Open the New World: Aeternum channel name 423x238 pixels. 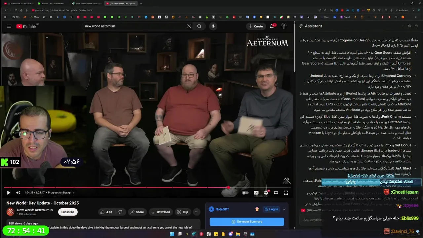click(x=33, y=210)
